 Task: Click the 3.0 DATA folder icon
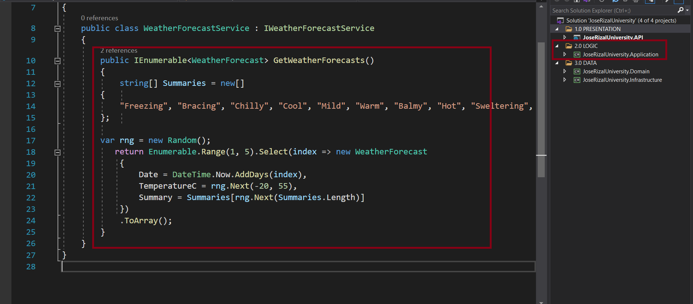point(569,63)
